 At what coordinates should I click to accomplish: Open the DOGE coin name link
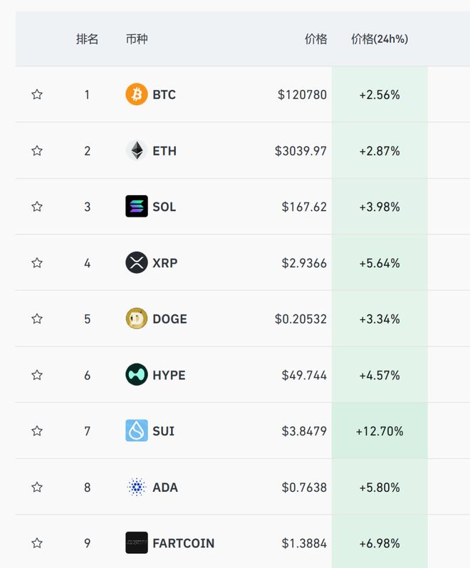pyautogui.click(x=169, y=319)
